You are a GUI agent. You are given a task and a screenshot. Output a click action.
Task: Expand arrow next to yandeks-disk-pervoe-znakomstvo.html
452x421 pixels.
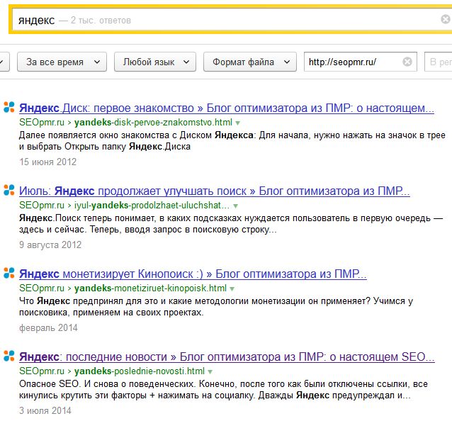[237, 123]
